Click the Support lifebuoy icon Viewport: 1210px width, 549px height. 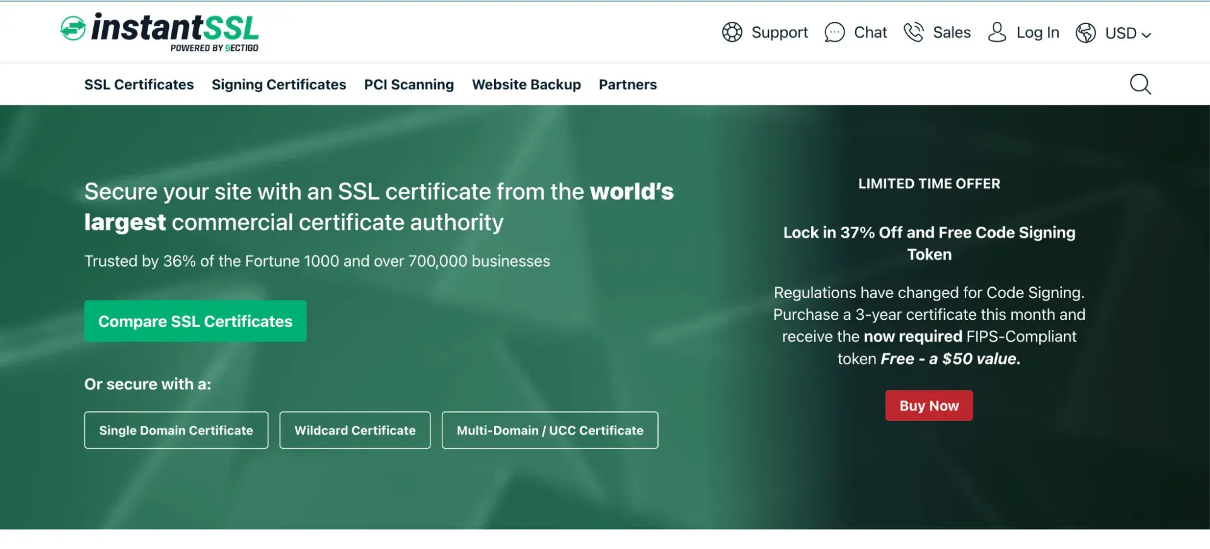(732, 32)
